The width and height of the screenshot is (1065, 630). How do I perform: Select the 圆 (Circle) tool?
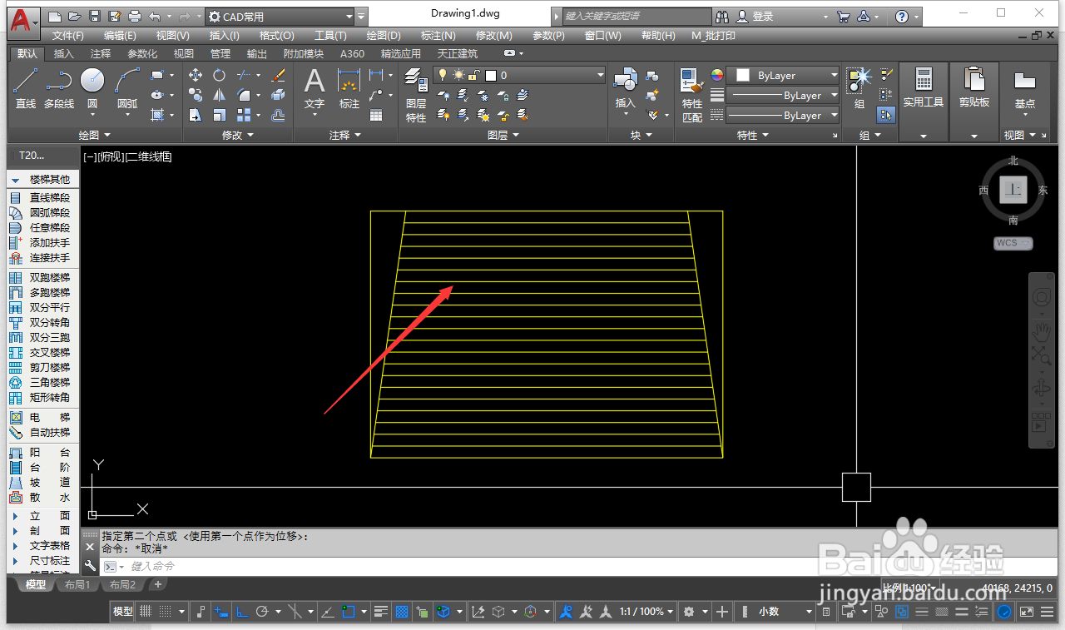[x=92, y=88]
